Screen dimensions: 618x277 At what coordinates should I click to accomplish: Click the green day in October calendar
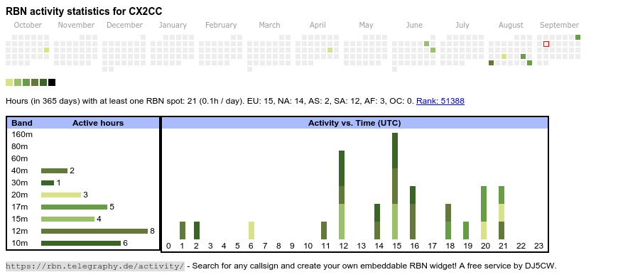click(x=46, y=50)
